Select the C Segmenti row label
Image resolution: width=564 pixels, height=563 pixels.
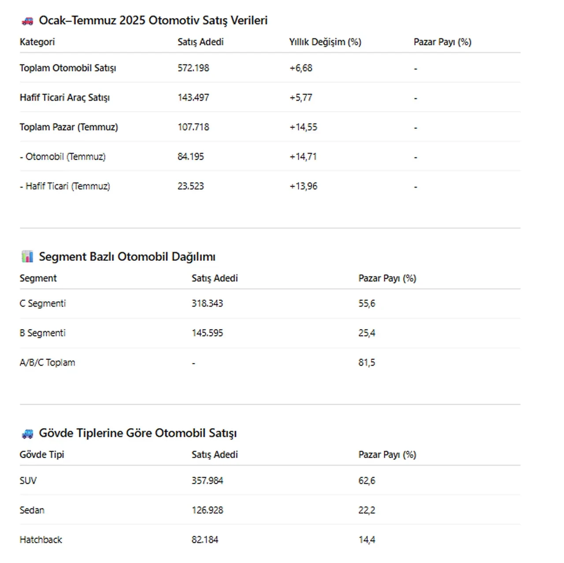tap(43, 304)
